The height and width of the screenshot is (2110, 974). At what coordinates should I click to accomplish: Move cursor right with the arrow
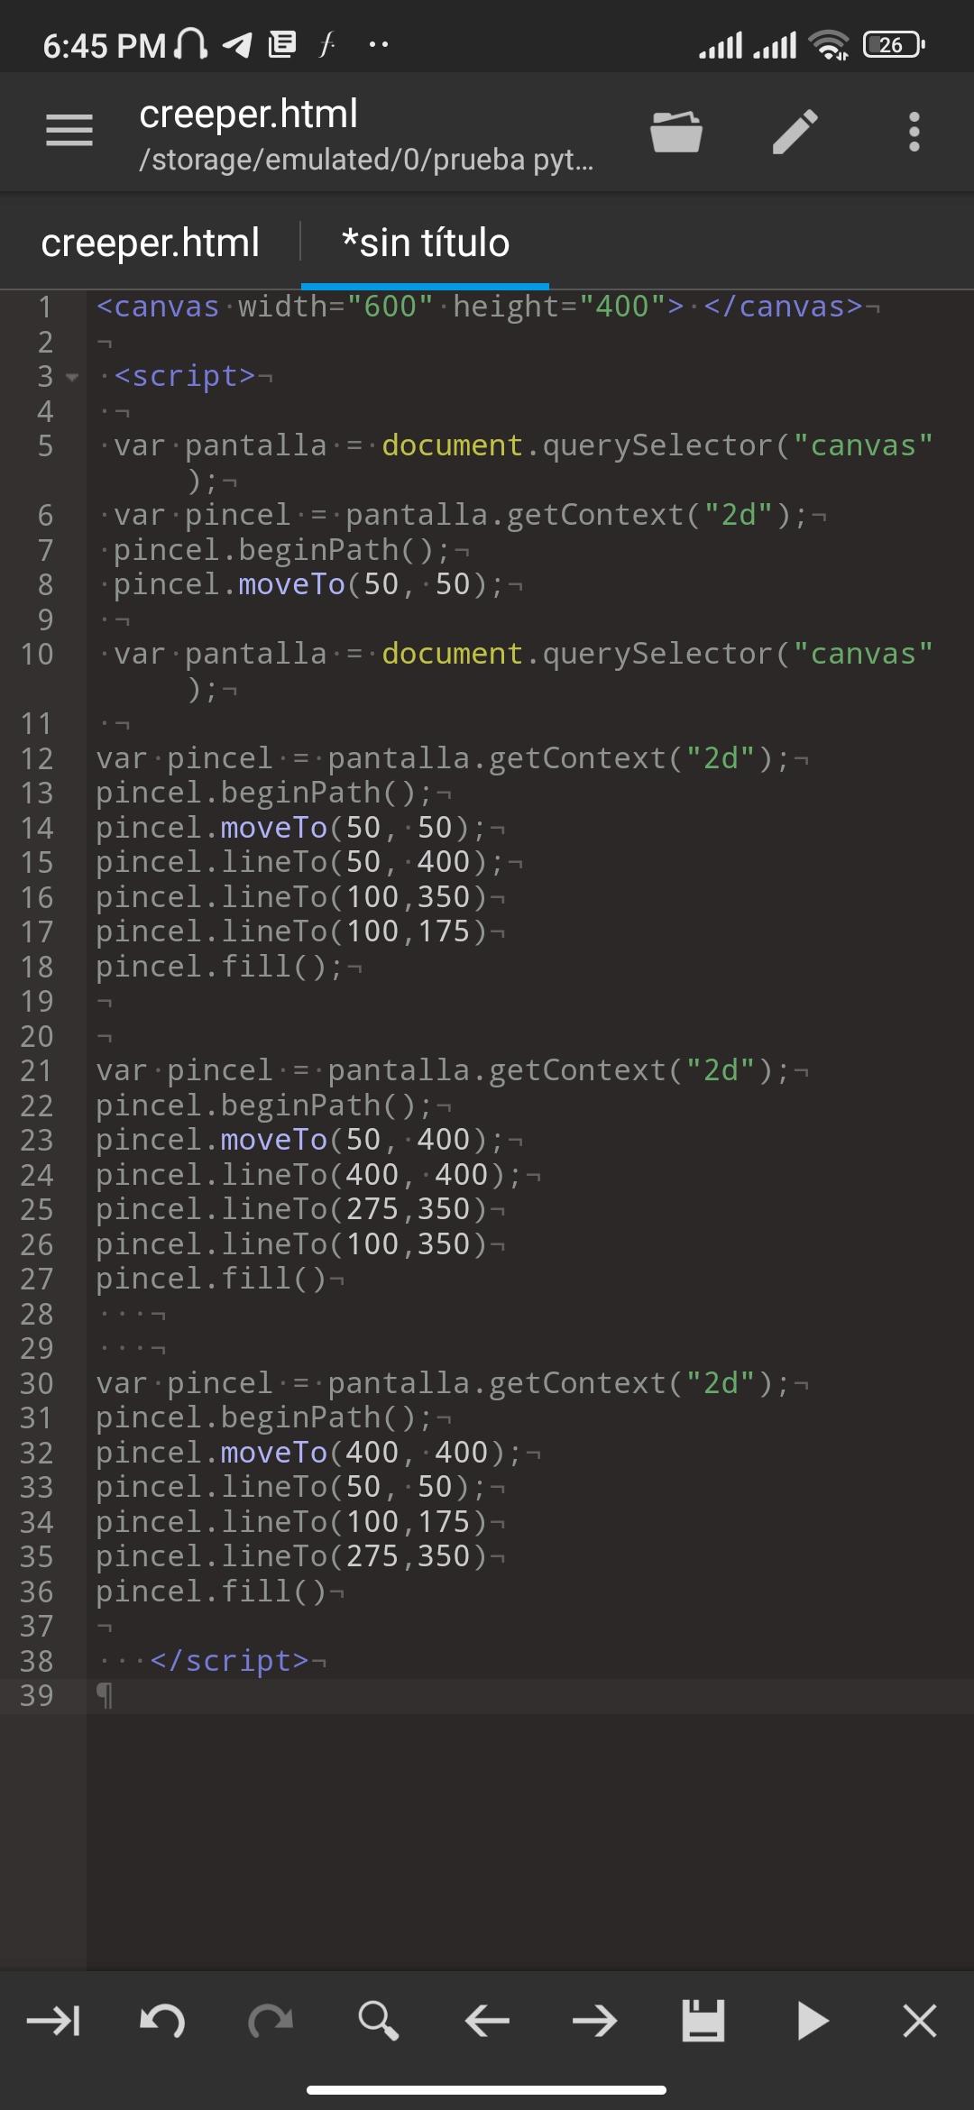[595, 2021]
